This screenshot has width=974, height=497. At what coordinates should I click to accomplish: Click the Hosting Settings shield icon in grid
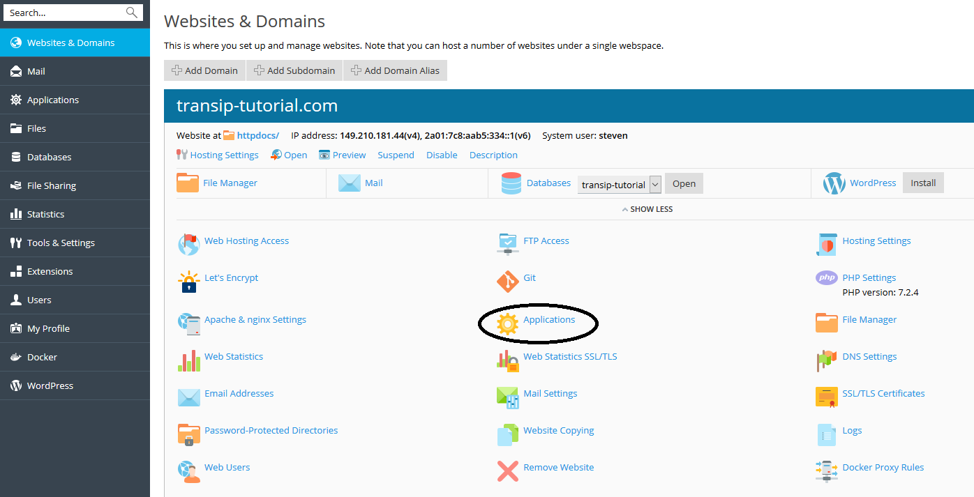point(827,245)
